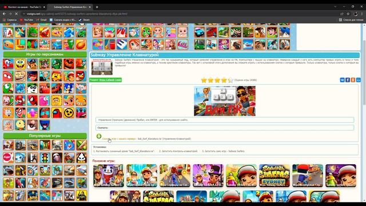Open the Among Us red crewmate icon

(57, 113)
